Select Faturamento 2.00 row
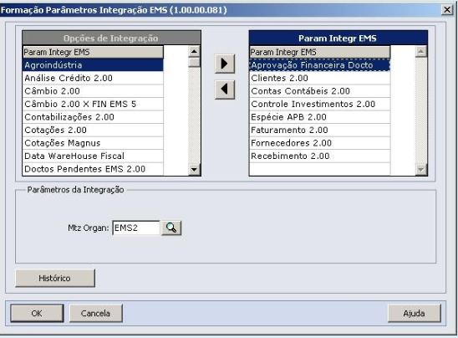Viewport: 458px width, 338px height. [x=320, y=130]
